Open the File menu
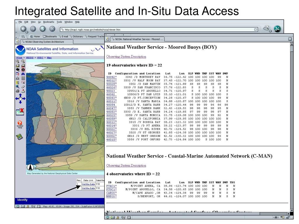The height and width of the screenshot is (224, 299). pos(20,22)
